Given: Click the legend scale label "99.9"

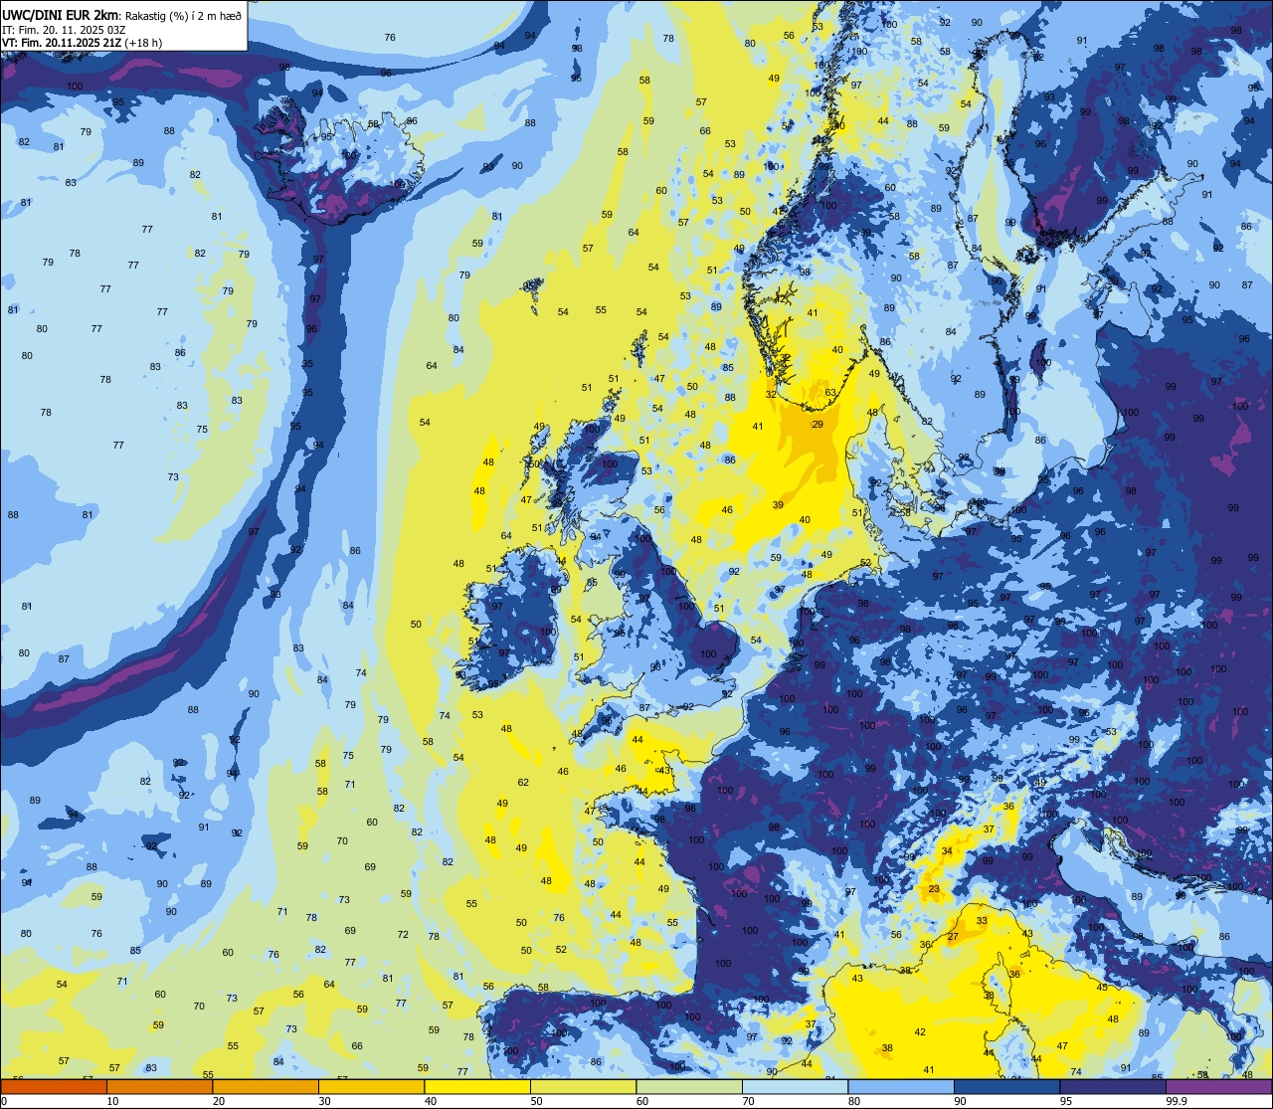Looking at the screenshot, I should point(1178,1101).
